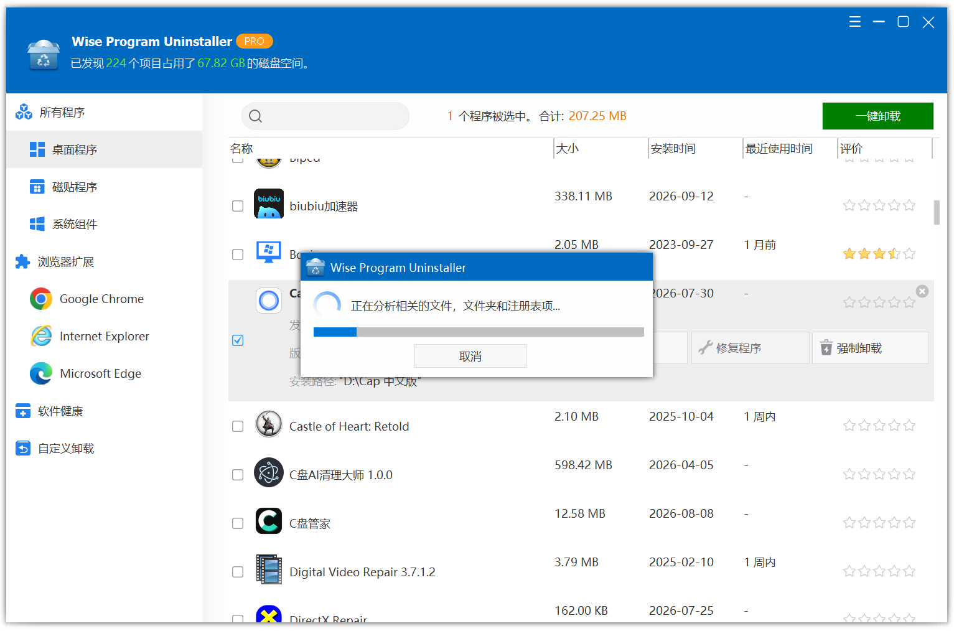Click the Castle of Heart: Retold icon
Viewport: 954px width, 631px height.
tap(269, 424)
